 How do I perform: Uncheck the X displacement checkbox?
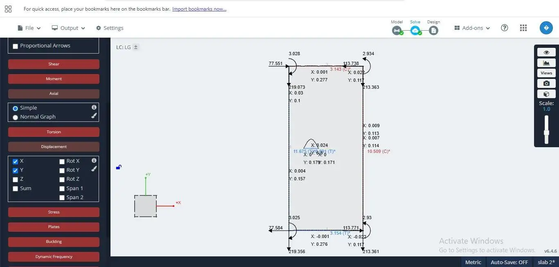point(16,162)
